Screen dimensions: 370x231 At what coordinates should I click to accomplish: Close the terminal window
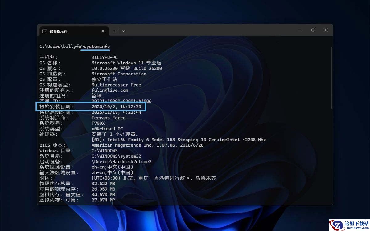coord(326,30)
